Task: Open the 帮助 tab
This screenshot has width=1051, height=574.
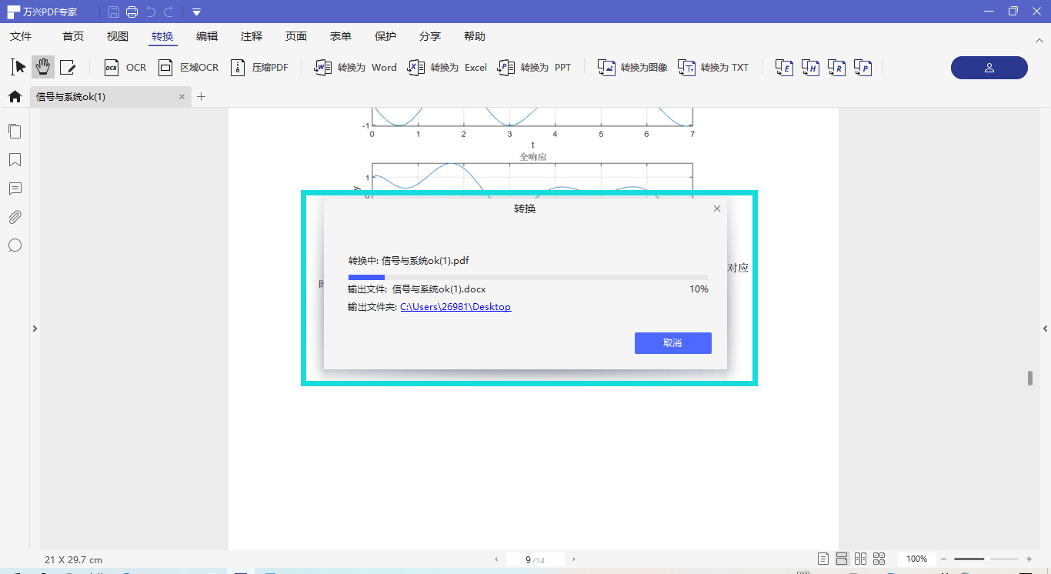Action: click(475, 36)
